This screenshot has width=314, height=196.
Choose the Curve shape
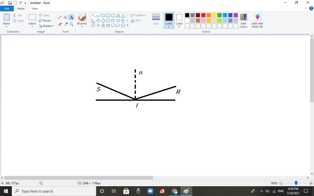click(98, 16)
